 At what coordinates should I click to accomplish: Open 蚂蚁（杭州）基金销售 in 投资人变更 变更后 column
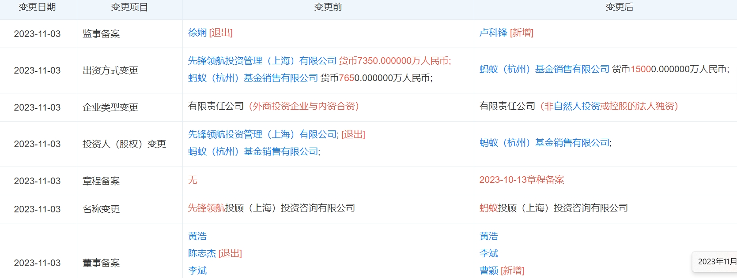(x=544, y=143)
